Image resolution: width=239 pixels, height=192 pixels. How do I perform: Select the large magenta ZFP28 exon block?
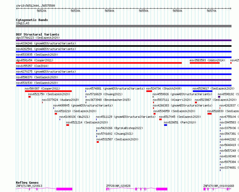coord(162,189)
